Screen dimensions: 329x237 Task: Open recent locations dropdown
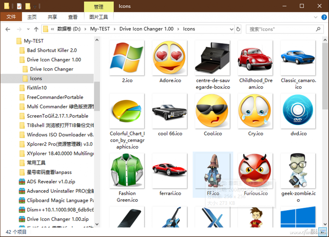point(28,29)
